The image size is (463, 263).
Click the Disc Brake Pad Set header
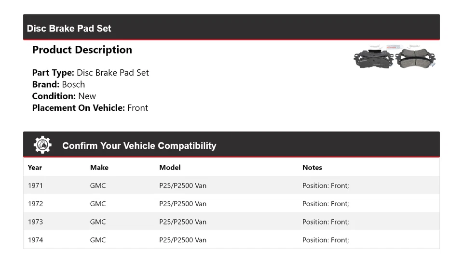[69, 28]
